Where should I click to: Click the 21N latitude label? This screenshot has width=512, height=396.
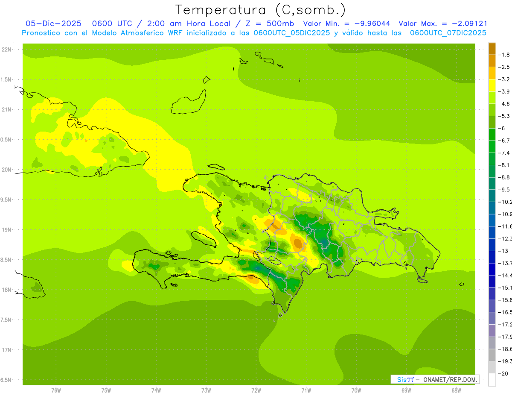6,109
